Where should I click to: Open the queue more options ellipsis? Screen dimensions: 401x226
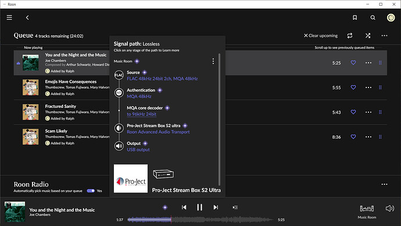coord(384,35)
